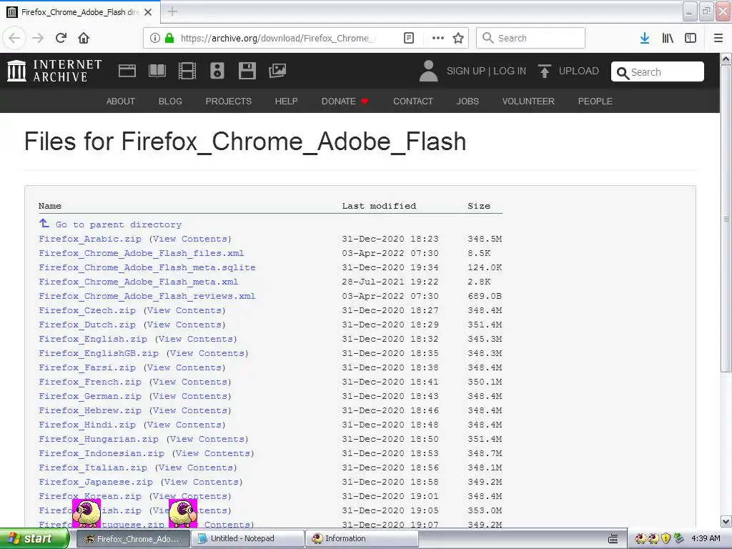Click the UPLOAD link
732x549 pixels.
[579, 71]
